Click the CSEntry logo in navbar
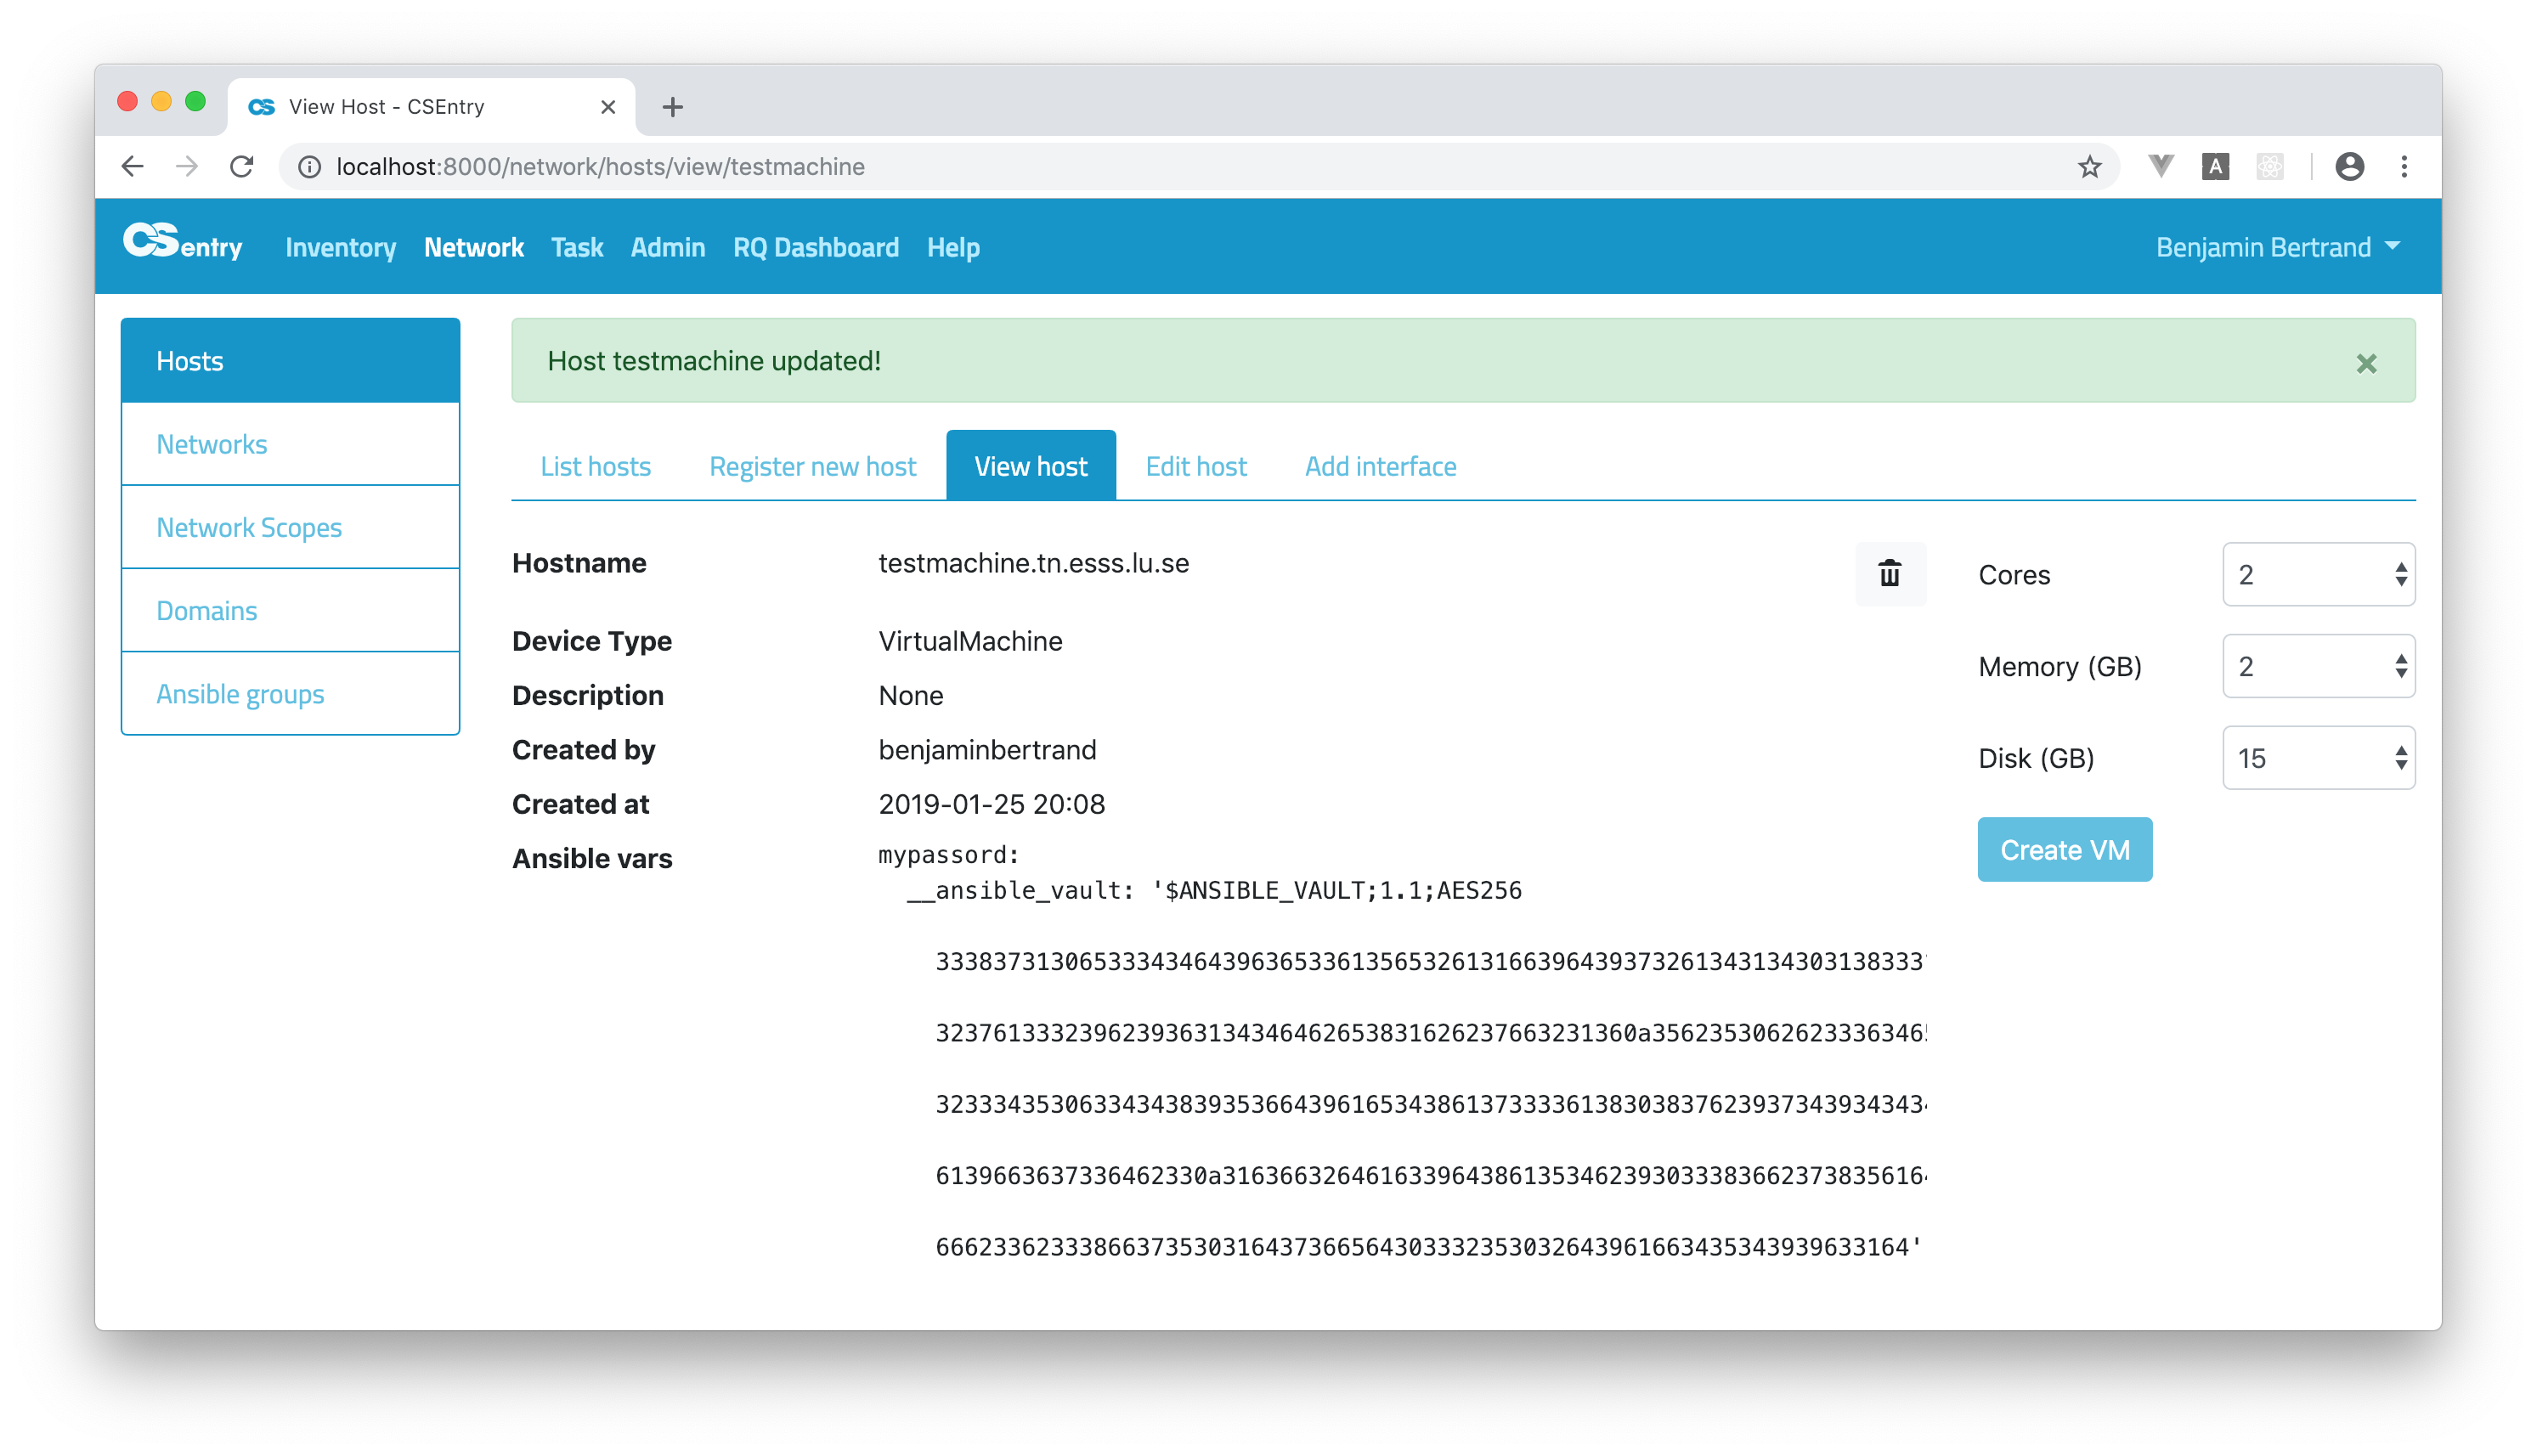Screen dimensions: 2537x1456 pyautogui.click(x=183, y=244)
